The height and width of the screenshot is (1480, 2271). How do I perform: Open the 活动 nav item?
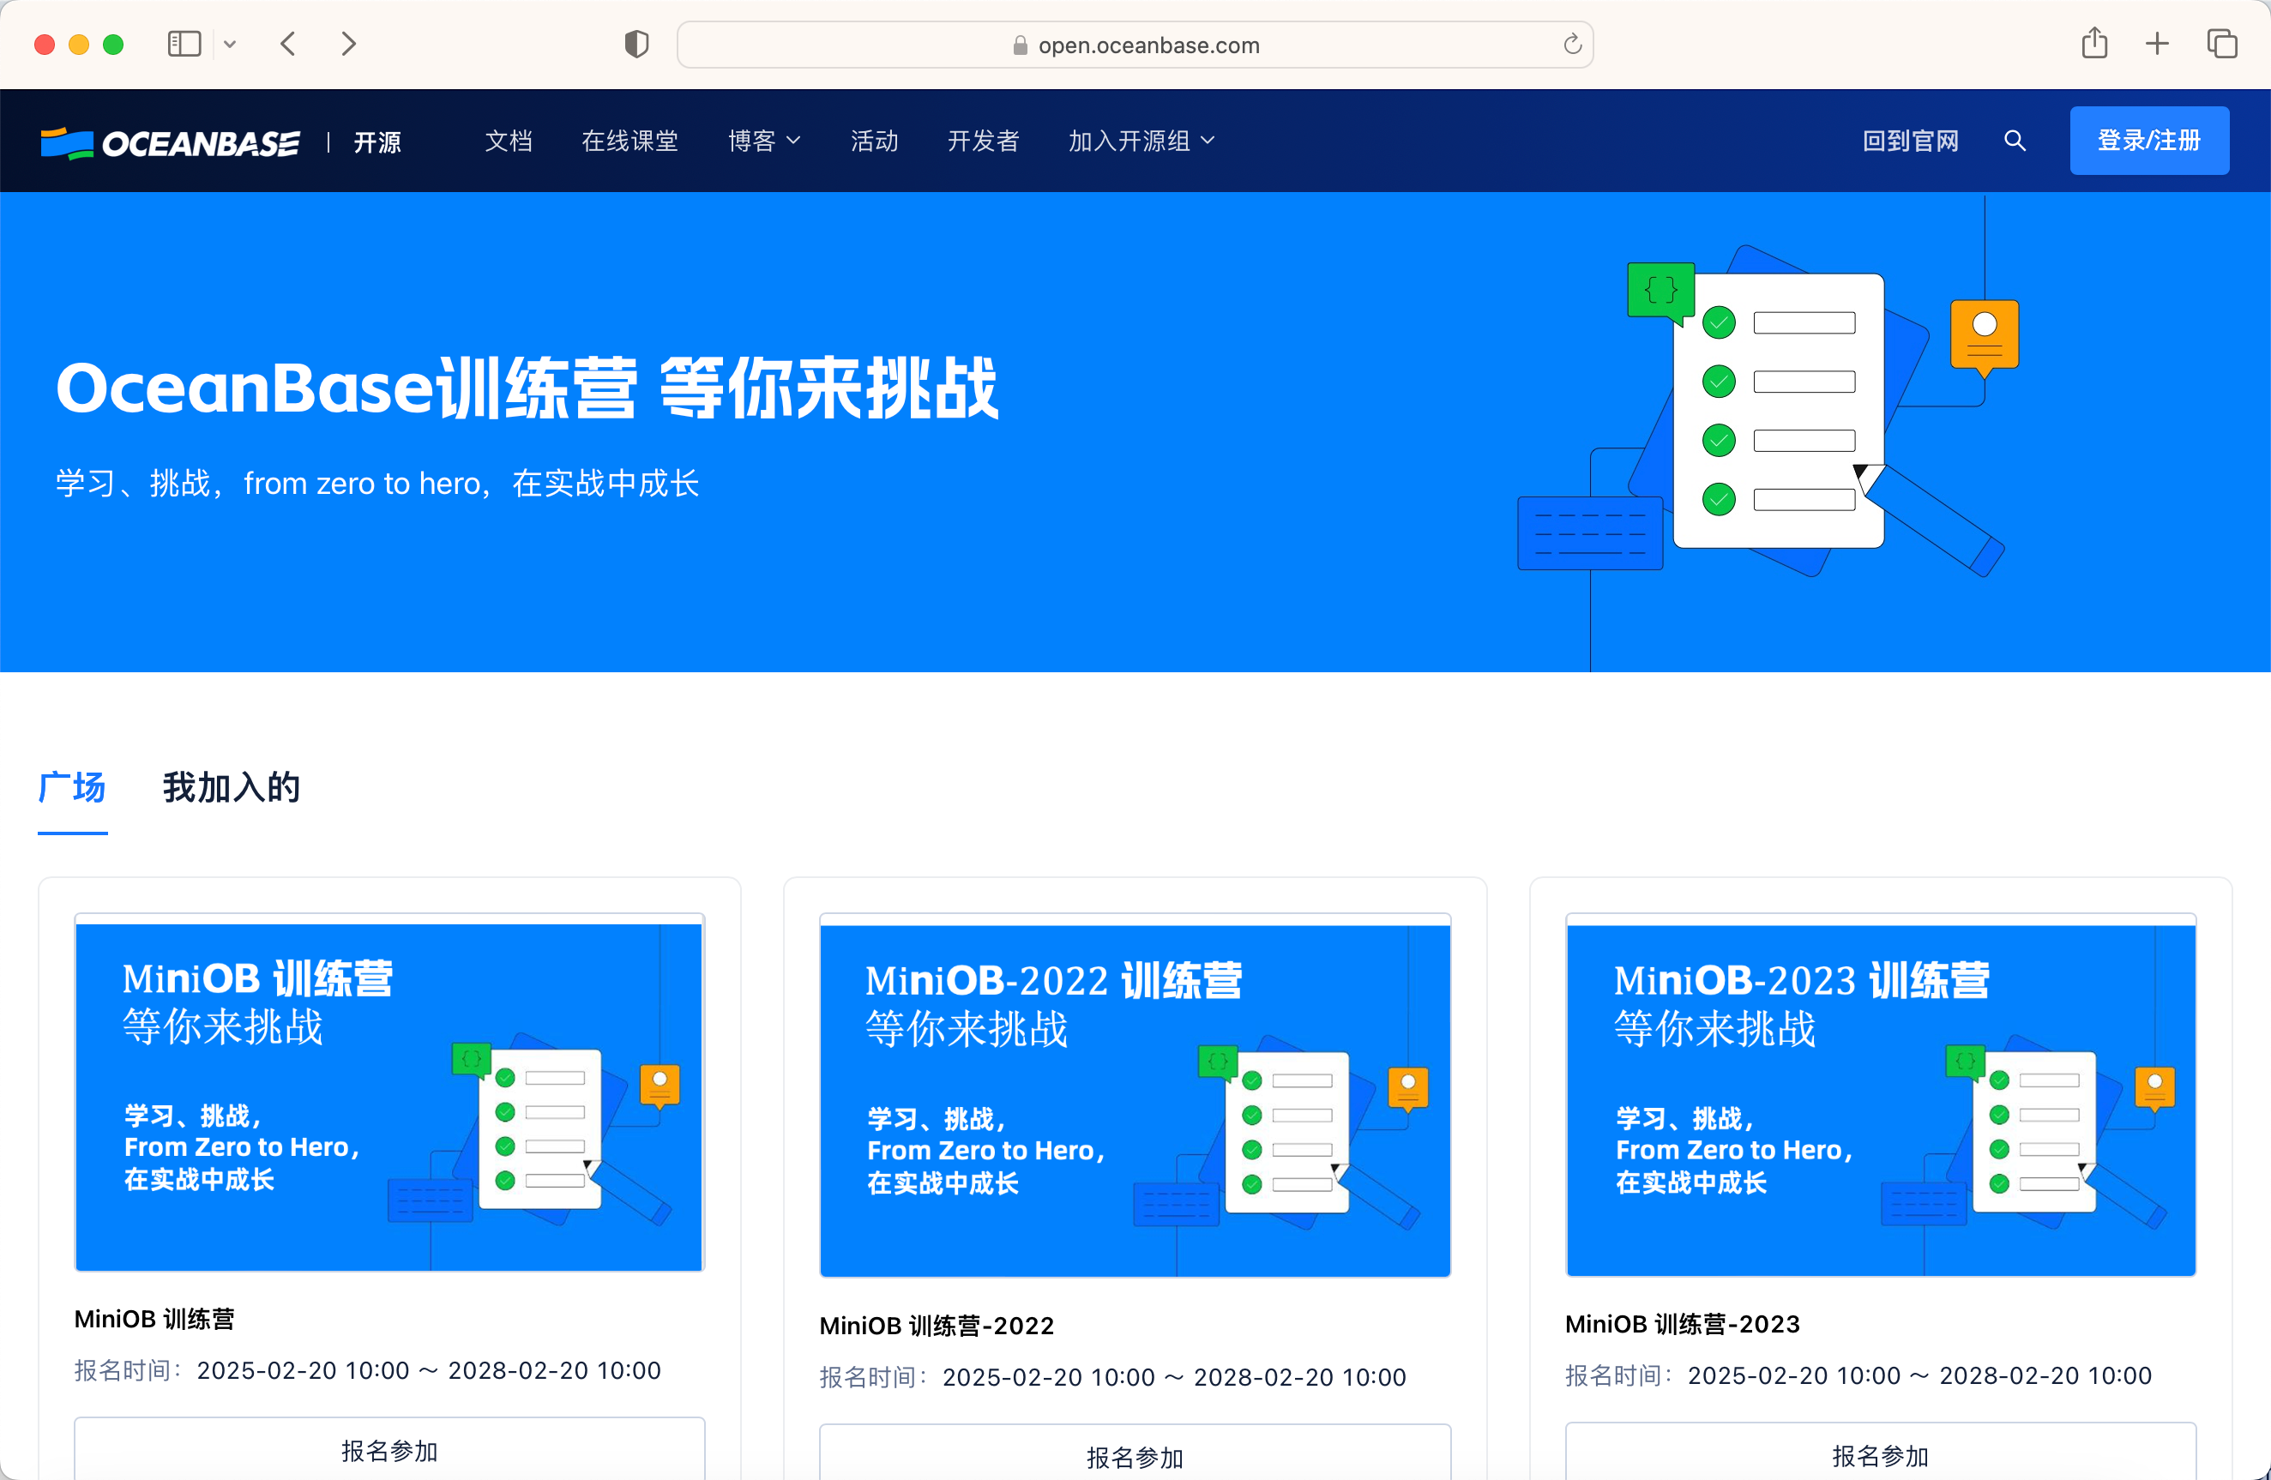coord(874,141)
